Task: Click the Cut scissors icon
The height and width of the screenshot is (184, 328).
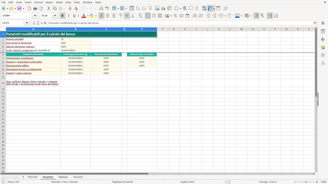Action: coord(49,8)
